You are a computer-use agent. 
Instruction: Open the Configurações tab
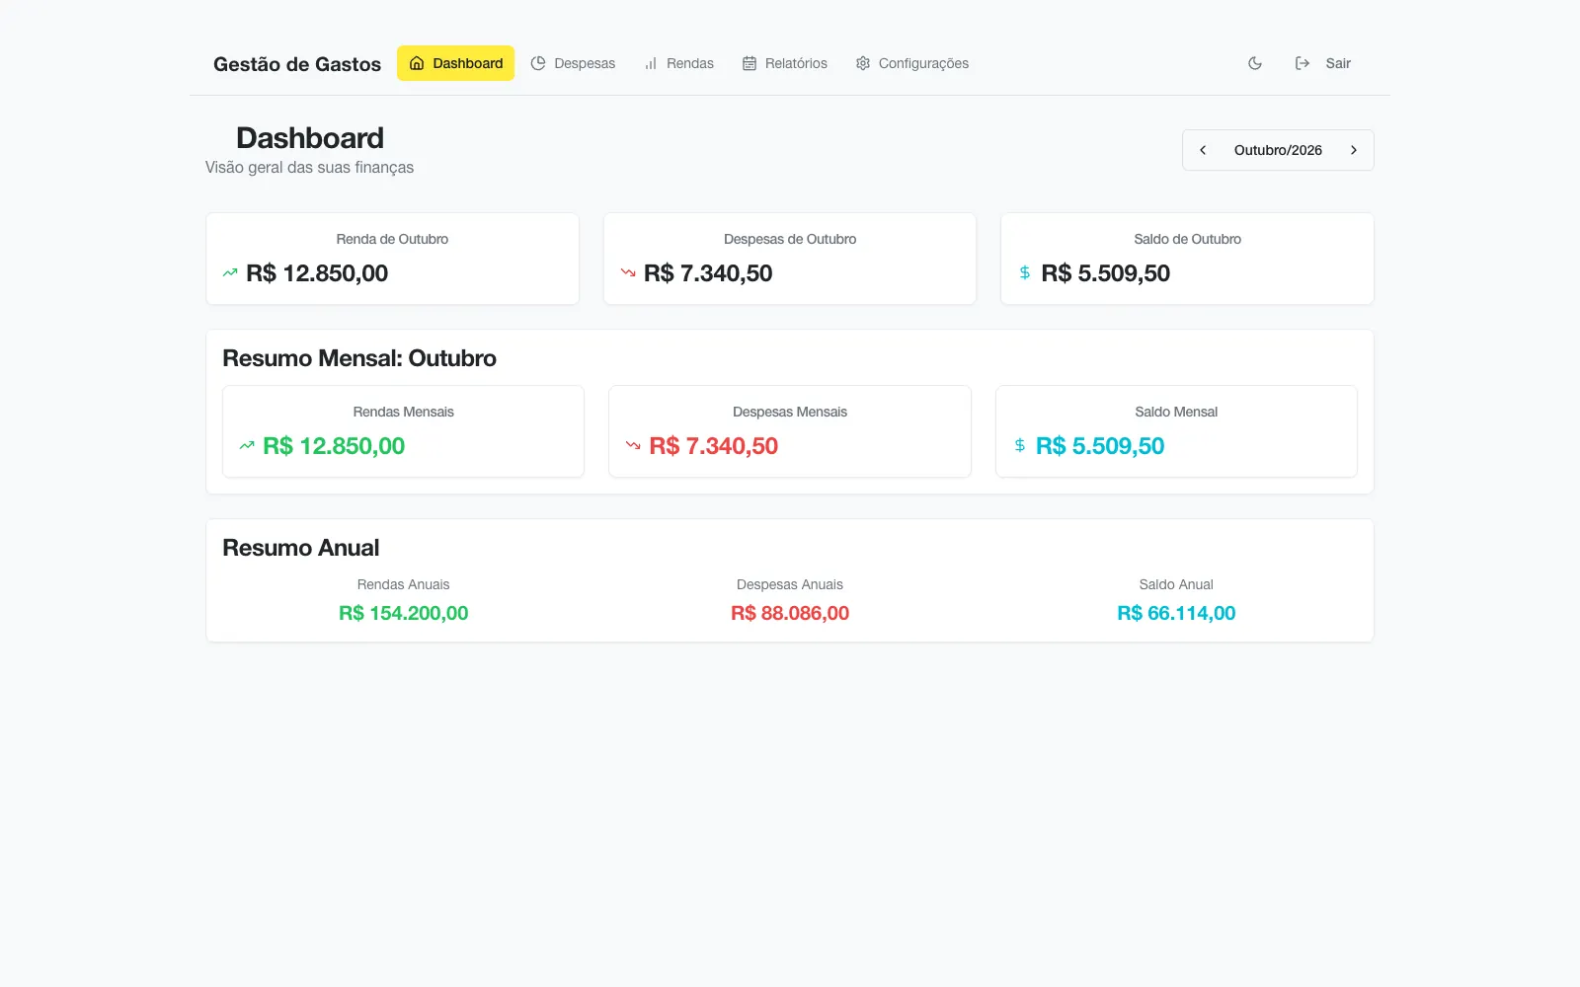coord(912,63)
